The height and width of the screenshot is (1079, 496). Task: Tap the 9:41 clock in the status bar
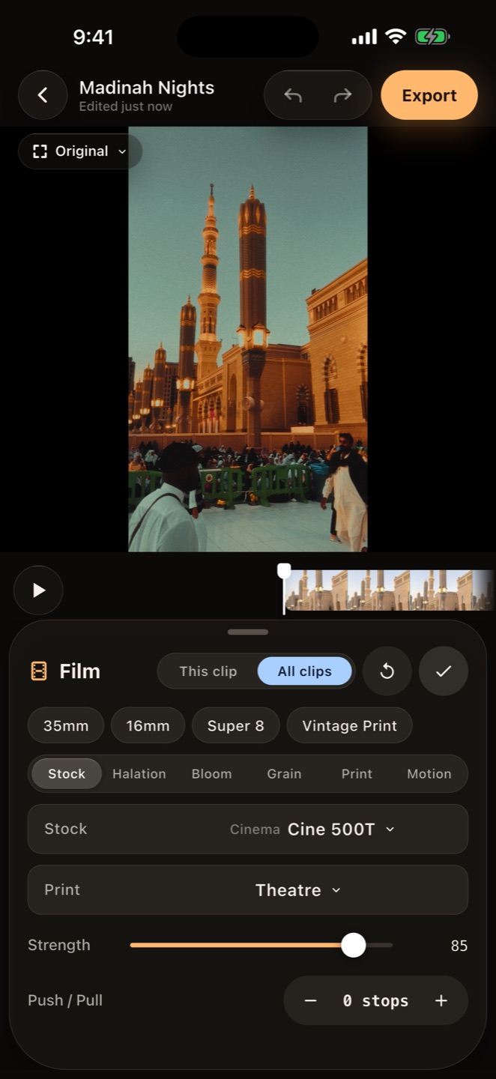point(93,37)
